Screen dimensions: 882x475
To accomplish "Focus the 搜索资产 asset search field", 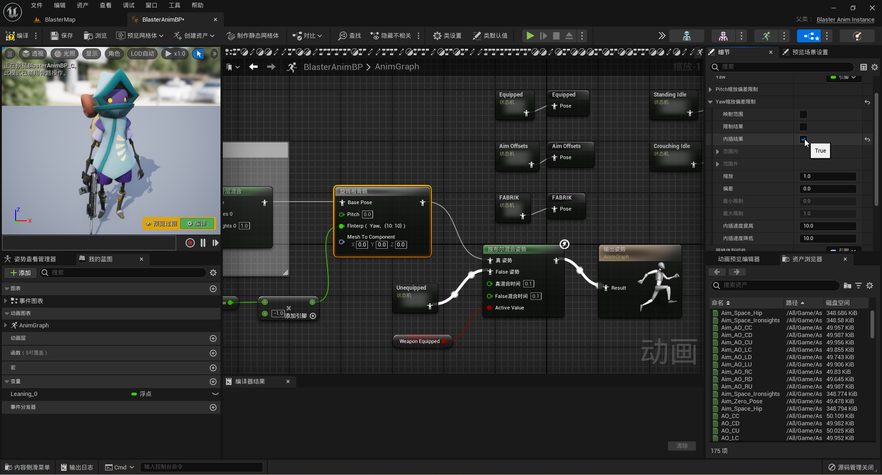I will (775, 286).
